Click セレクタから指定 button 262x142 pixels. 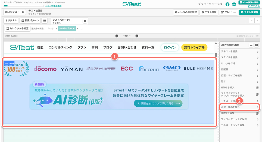click(x=18, y=29)
